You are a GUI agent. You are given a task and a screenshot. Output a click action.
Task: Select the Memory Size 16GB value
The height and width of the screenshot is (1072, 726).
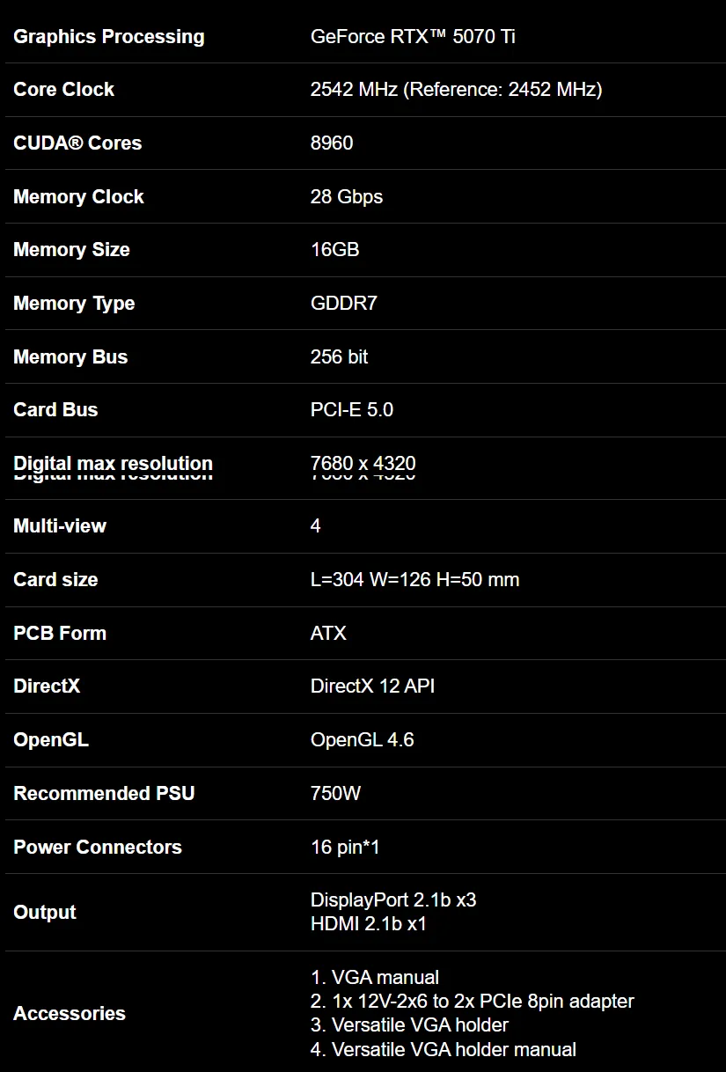pyautogui.click(x=335, y=250)
